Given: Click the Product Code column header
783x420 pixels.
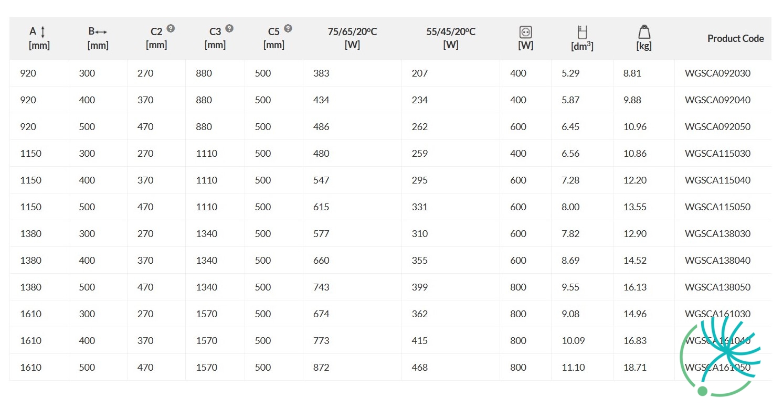Looking at the screenshot, I should [735, 38].
